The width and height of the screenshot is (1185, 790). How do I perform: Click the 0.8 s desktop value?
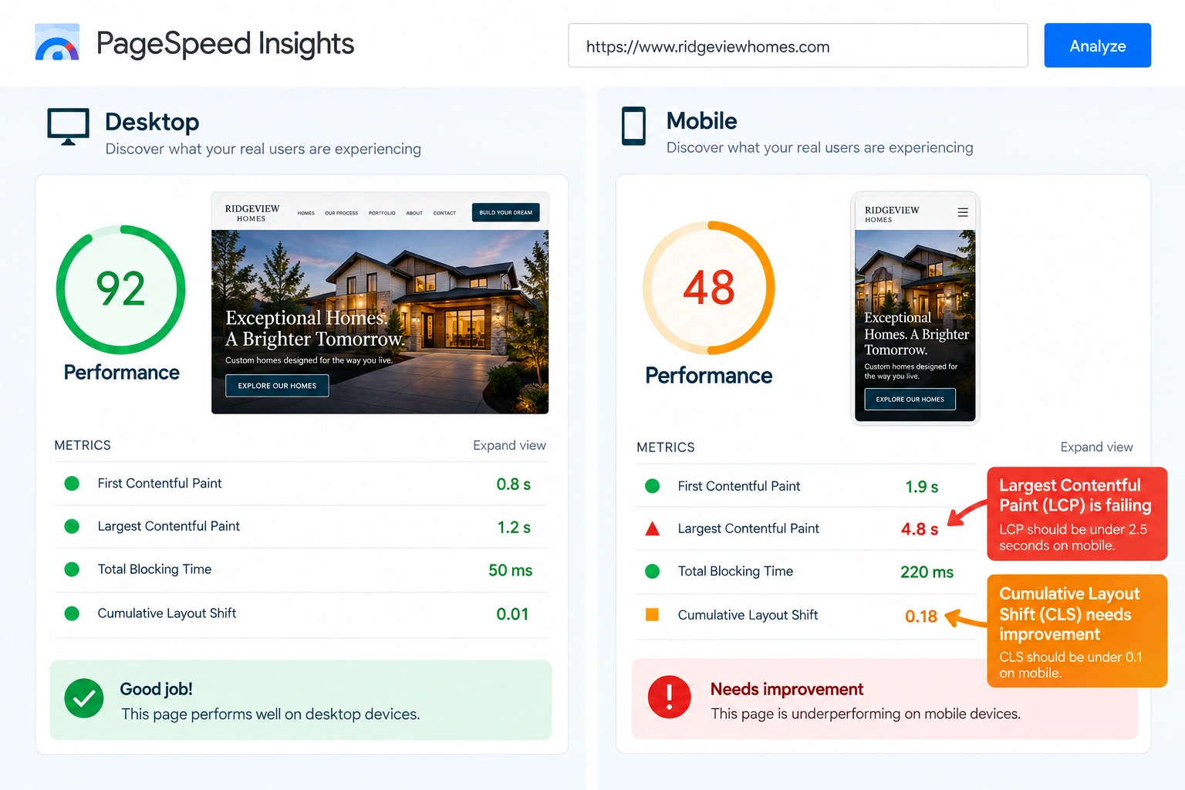(513, 484)
